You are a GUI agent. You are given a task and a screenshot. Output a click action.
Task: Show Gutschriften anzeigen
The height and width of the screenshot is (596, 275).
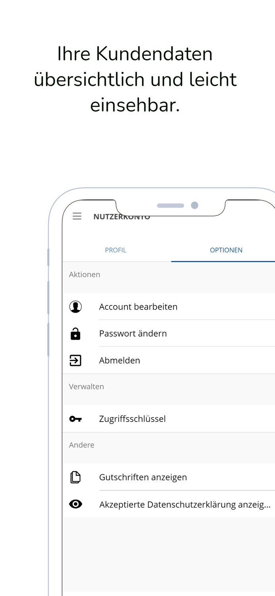point(143,477)
